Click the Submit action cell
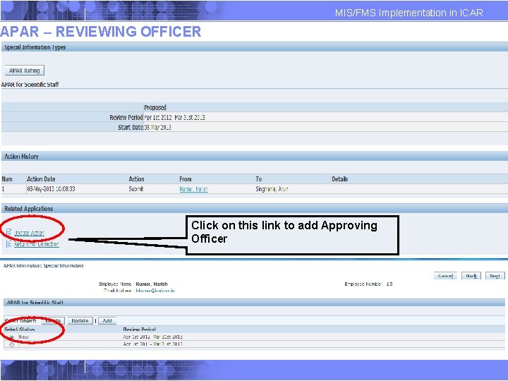 136,189
